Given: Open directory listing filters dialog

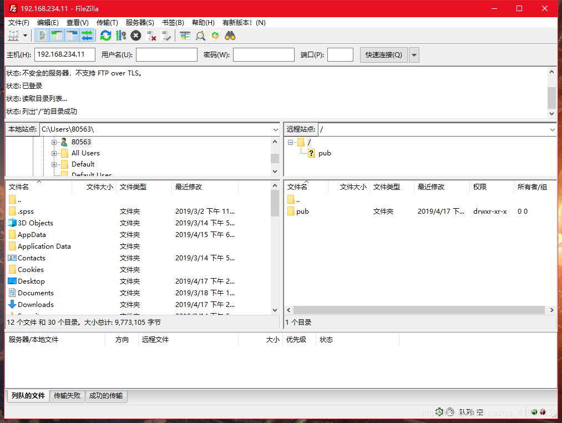Looking at the screenshot, I should (185, 36).
